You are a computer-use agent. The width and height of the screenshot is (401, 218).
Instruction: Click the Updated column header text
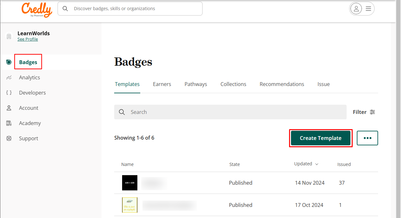[x=303, y=164]
